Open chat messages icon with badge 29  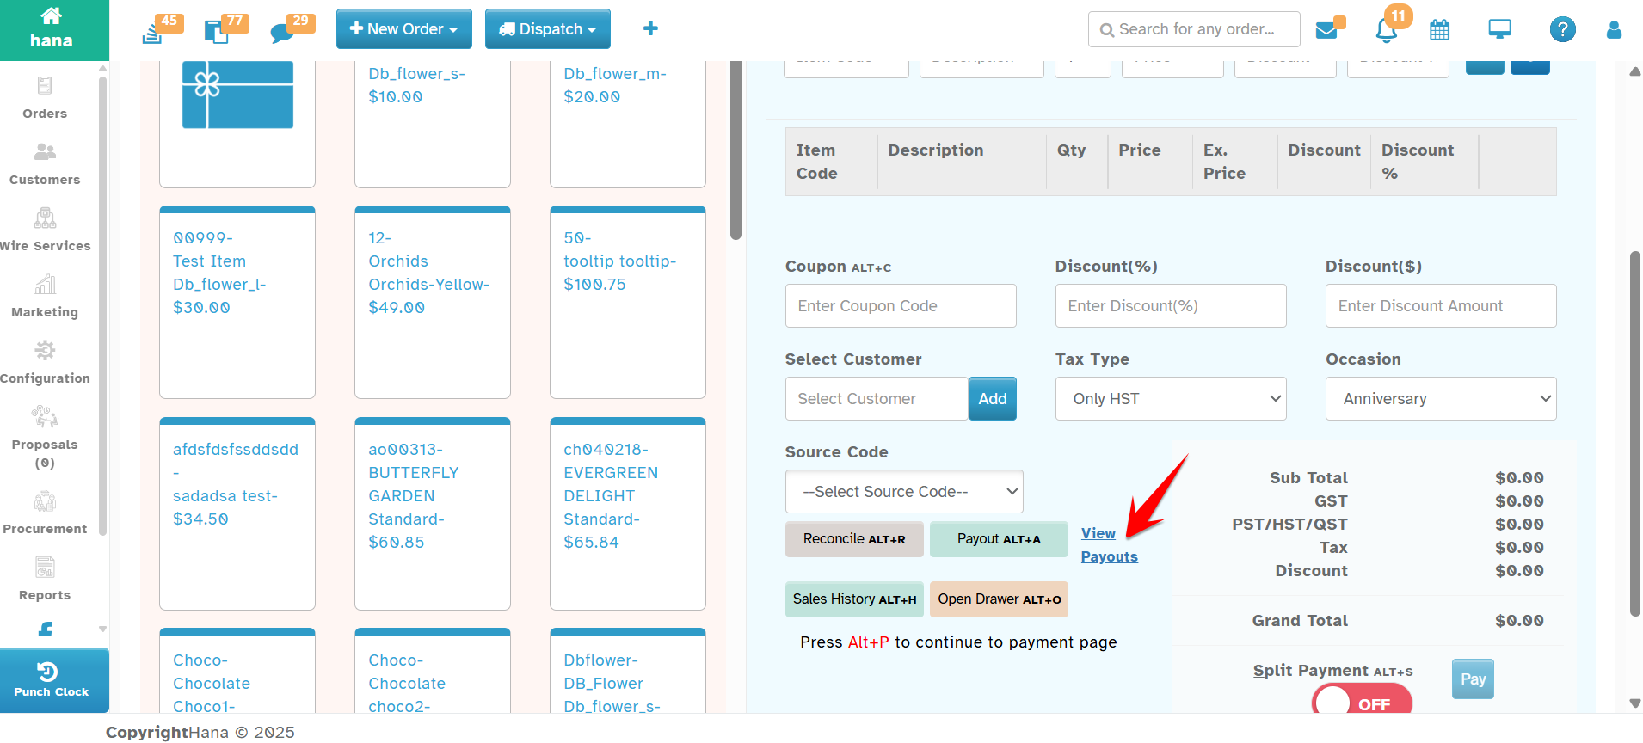281,34
